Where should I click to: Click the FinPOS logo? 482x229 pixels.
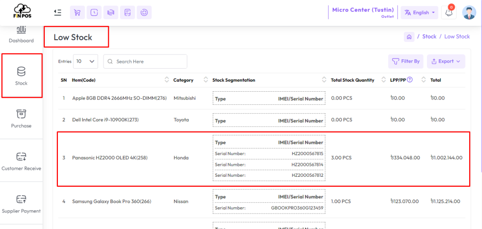coord(23,11)
